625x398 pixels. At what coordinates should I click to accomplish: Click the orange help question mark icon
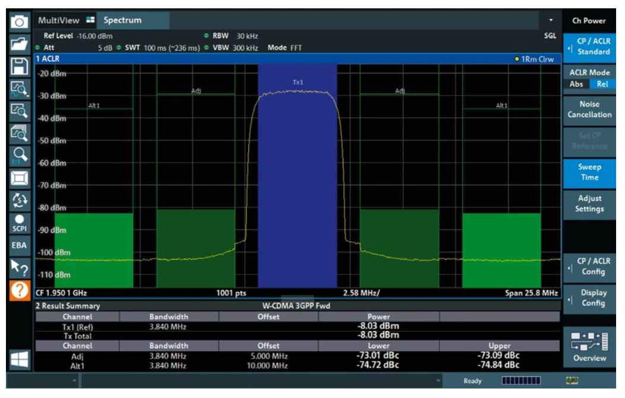[x=20, y=292]
